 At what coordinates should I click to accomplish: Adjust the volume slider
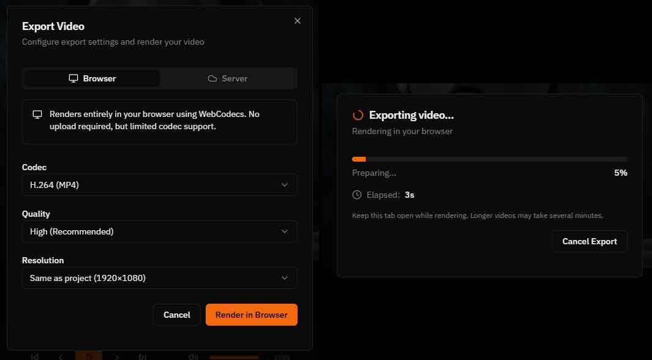coord(234,357)
